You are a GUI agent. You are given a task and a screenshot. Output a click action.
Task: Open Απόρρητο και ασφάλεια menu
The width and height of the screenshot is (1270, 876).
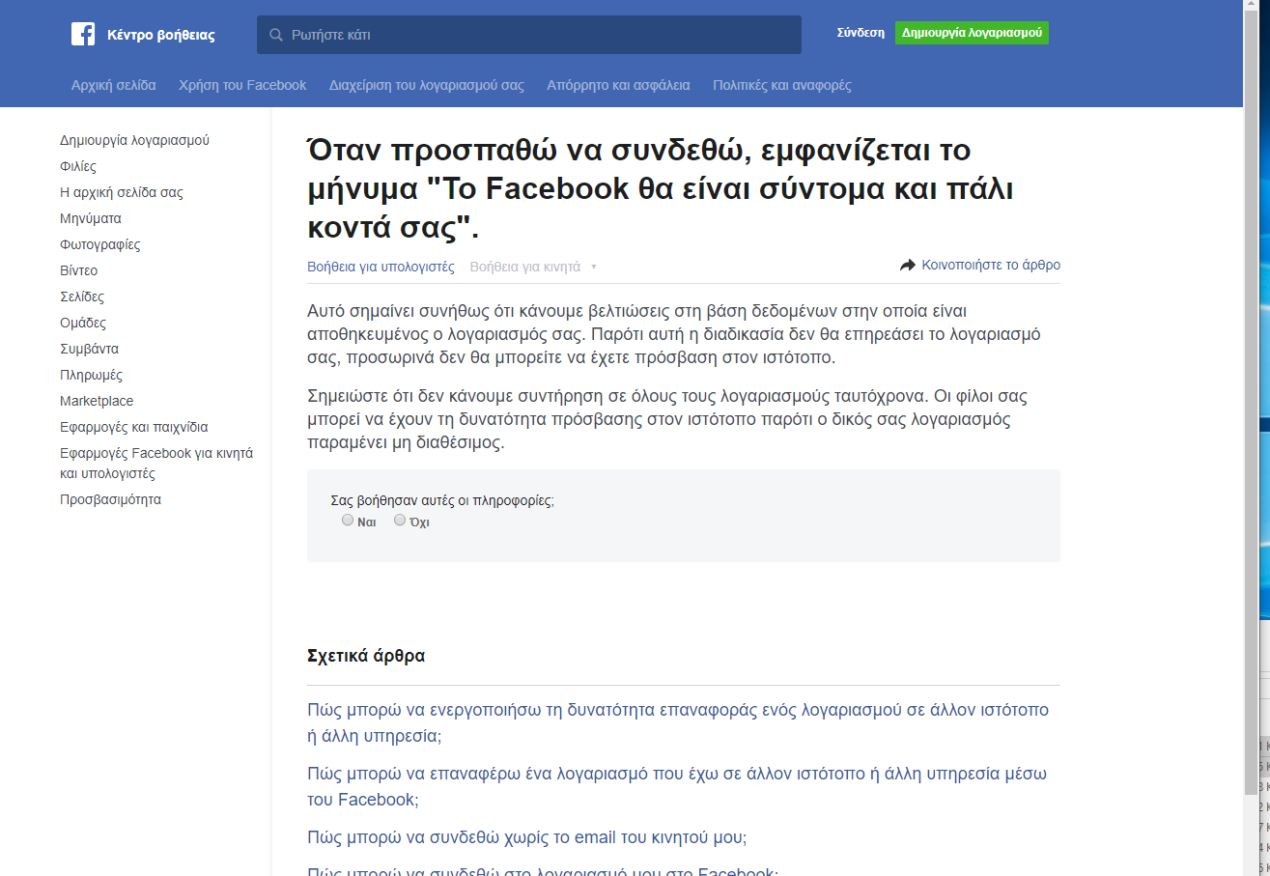618,85
